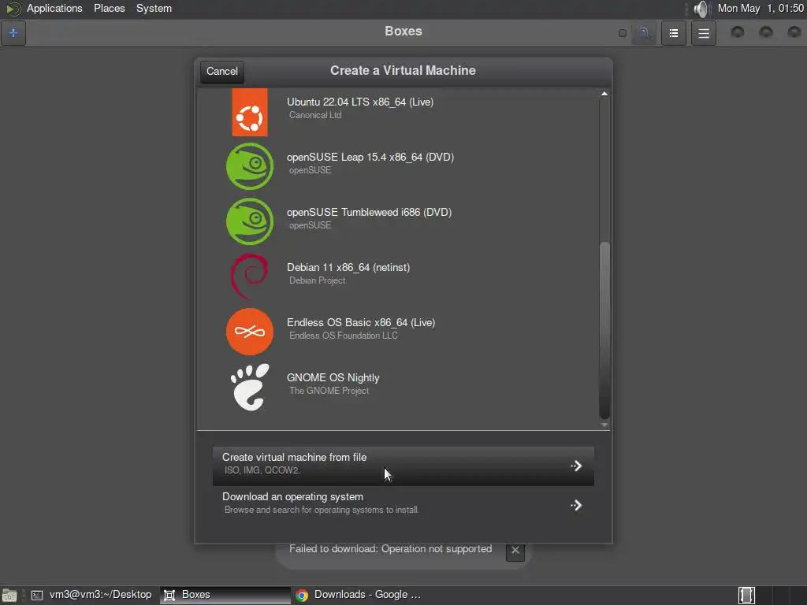The height and width of the screenshot is (605, 807).
Task: Click arrow beside Create virtual machine from file
Action: click(x=576, y=466)
